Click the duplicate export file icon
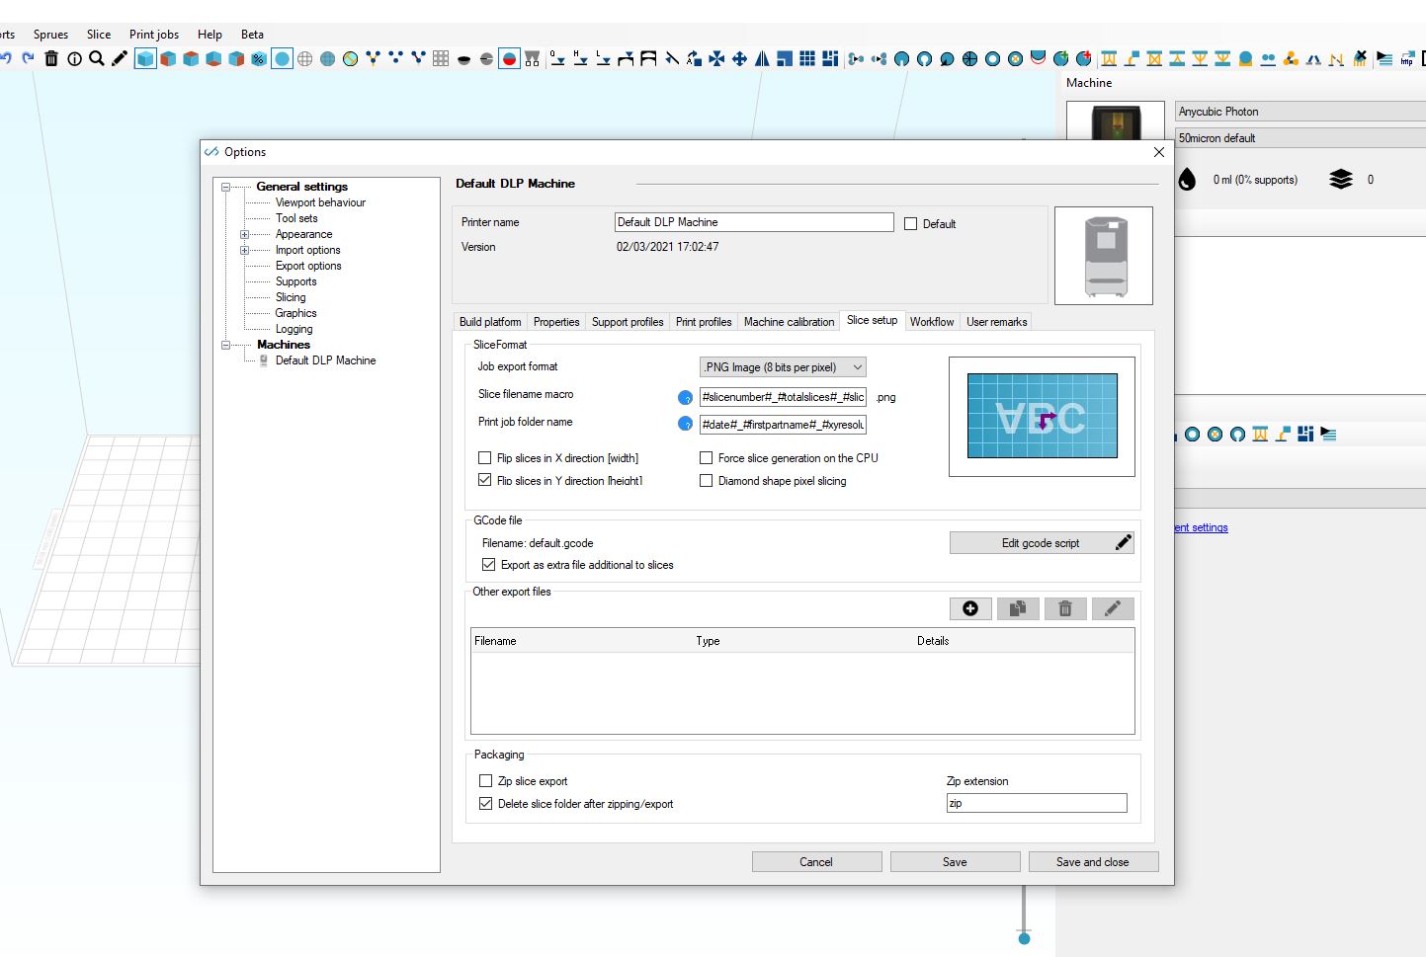 [x=1017, y=608]
